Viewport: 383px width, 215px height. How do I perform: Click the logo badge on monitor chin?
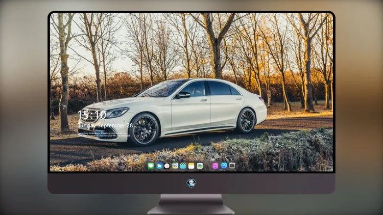[x=192, y=183]
